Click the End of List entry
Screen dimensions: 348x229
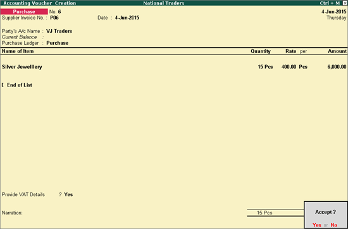(x=20, y=85)
